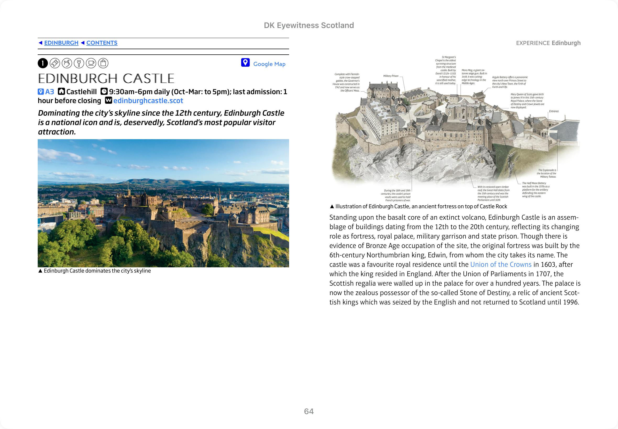Open the CONTENTS navigation link

(102, 43)
